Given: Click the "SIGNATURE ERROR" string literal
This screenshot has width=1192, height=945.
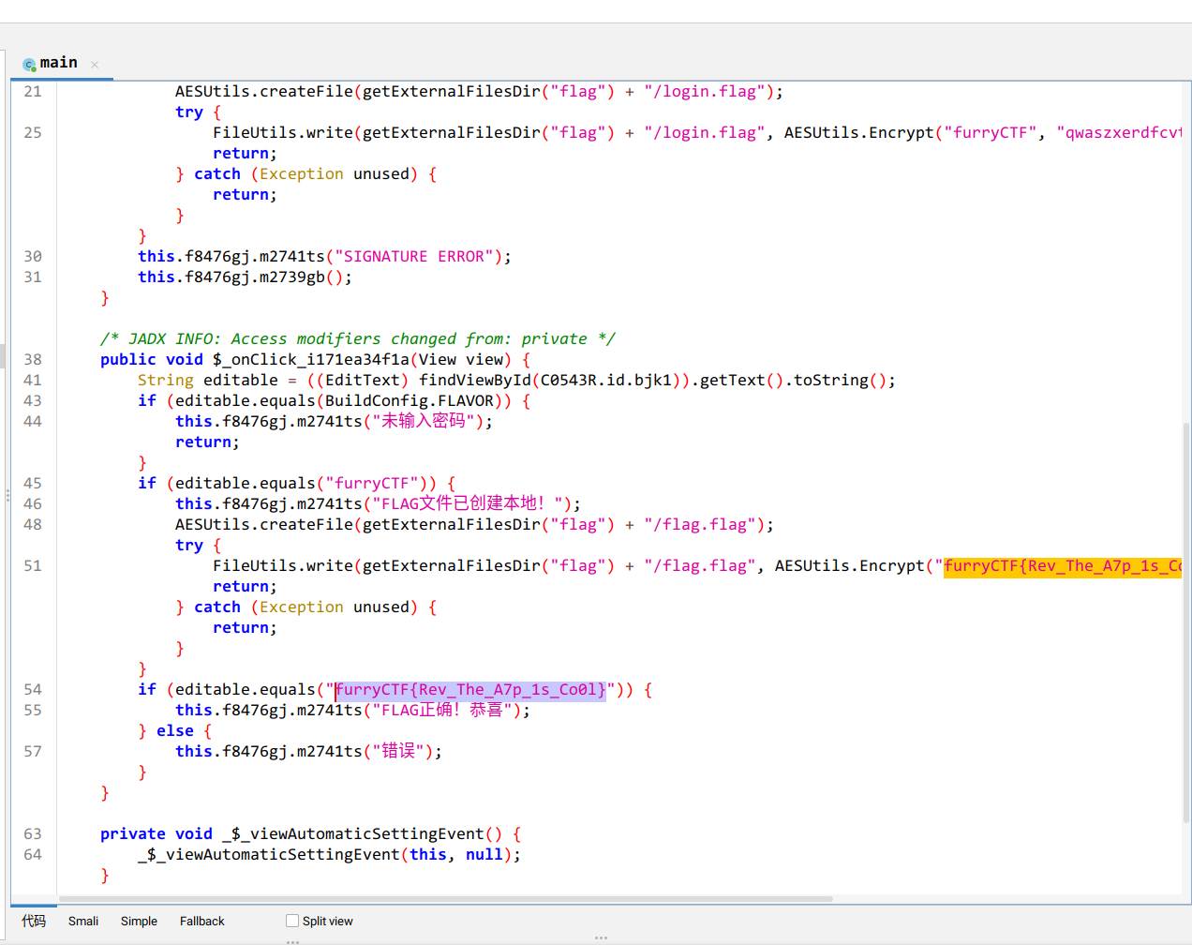Looking at the screenshot, I should 413,257.
